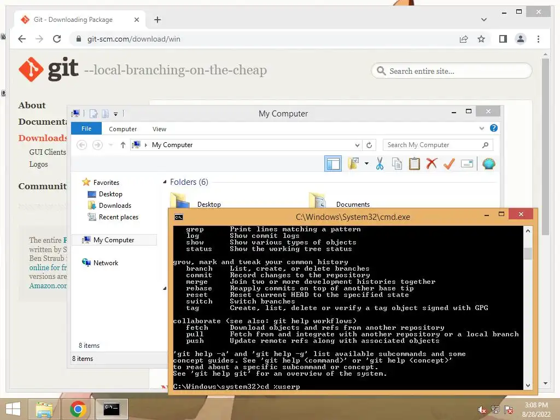This screenshot has width=560, height=420.
Task: Open the Community link in git sidebar
Action: (43, 186)
